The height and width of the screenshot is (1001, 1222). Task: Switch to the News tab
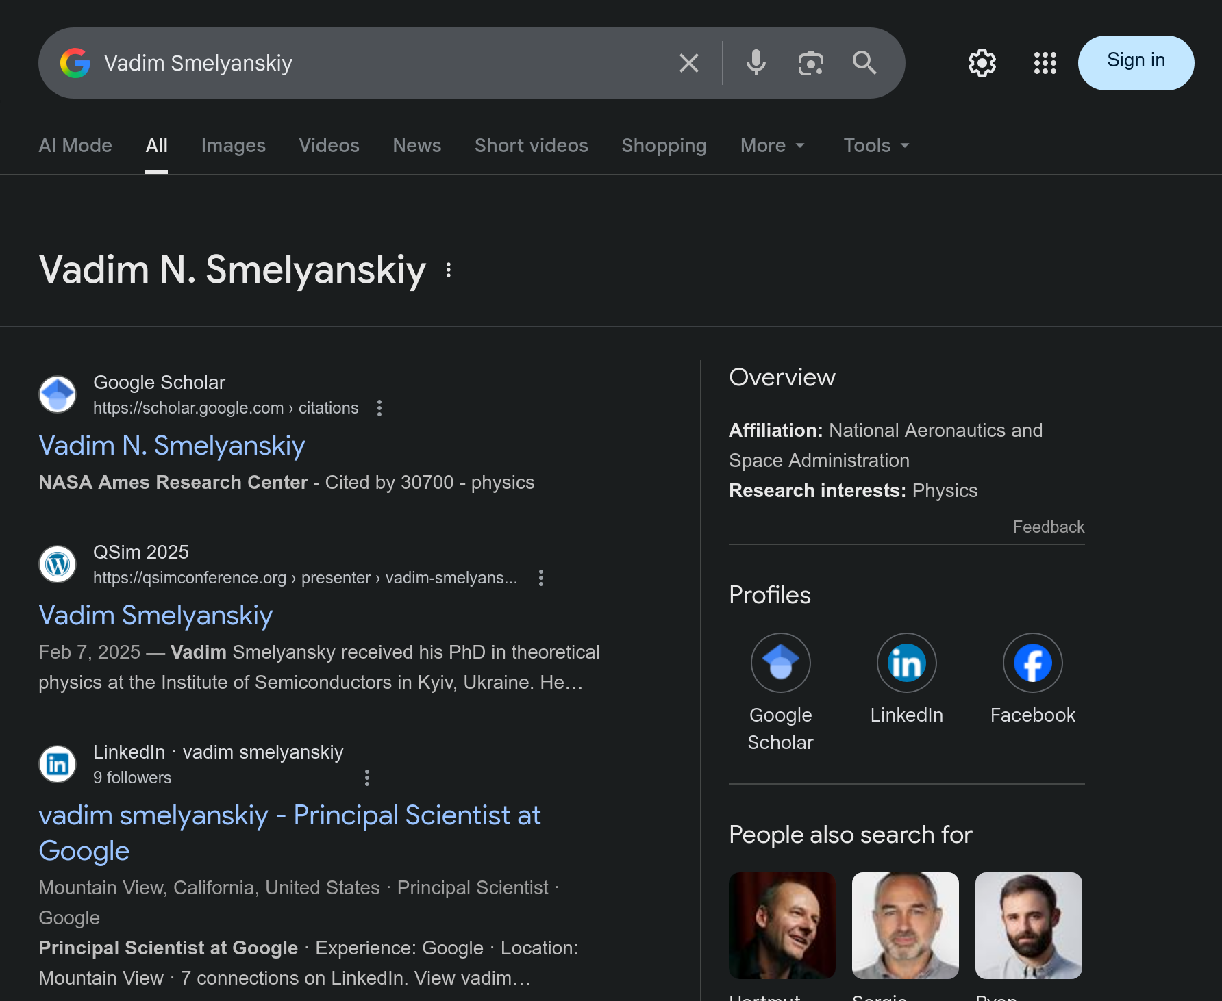click(416, 145)
